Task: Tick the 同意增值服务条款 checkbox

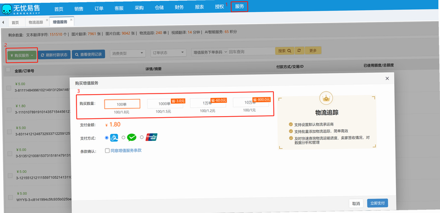Action: pos(107,151)
